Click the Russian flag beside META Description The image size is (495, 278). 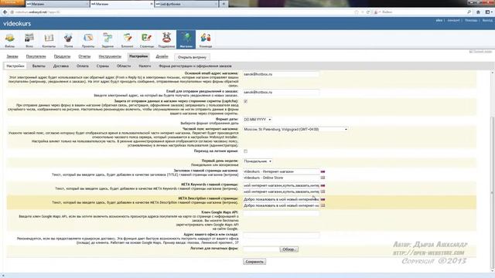323,199
